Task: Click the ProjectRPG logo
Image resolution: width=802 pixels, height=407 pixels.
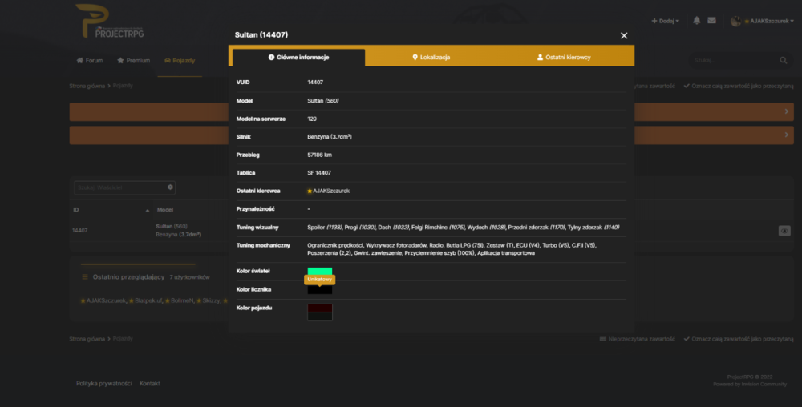Action: [x=110, y=22]
